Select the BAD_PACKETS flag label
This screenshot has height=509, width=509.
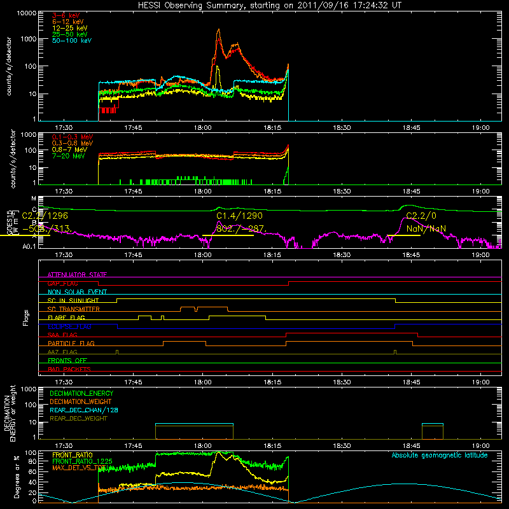pos(69,369)
